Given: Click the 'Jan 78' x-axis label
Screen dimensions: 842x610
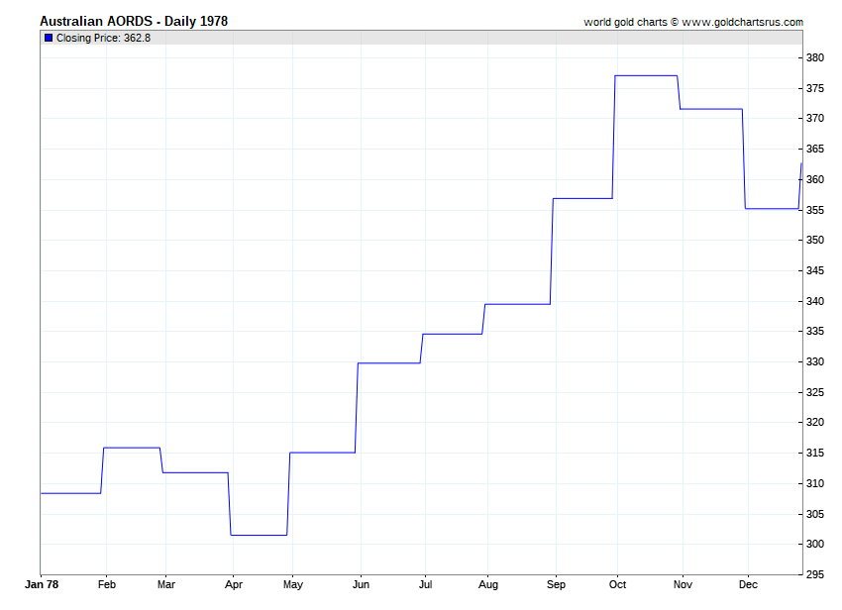Looking at the screenshot, I should click(x=42, y=584).
